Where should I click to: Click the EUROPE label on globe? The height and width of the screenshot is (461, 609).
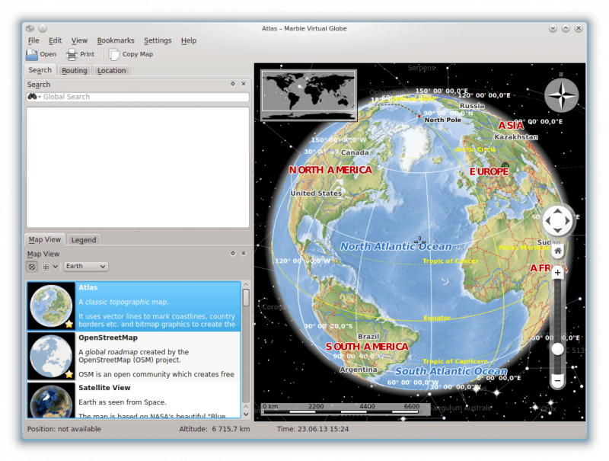tap(489, 171)
